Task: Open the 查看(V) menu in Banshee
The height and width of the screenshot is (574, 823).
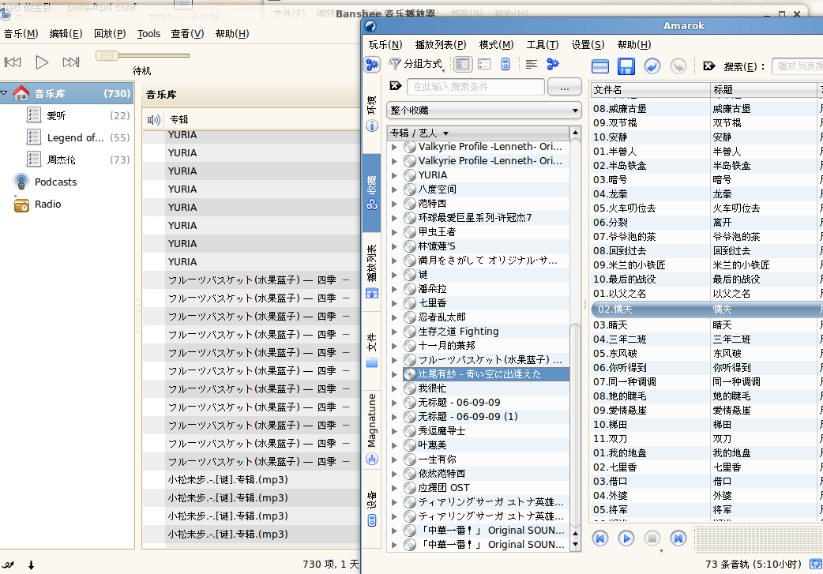Action: (x=187, y=34)
